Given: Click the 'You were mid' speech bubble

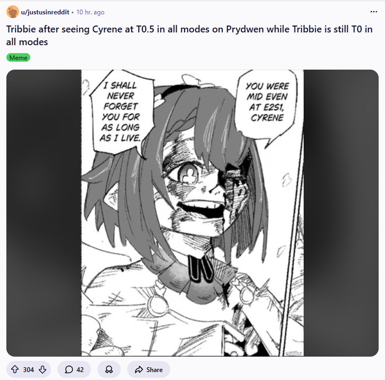Looking at the screenshot, I should coord(266,103).
